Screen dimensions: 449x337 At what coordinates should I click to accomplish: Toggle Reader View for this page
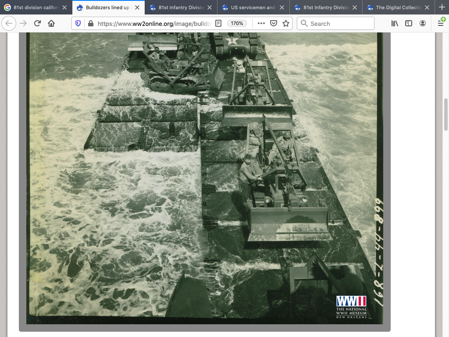coord(218,24)
